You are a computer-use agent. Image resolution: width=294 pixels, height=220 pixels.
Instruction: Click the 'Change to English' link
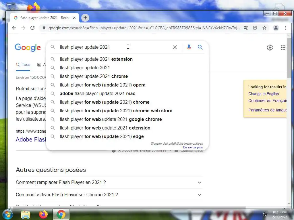(x=264, y=94)
